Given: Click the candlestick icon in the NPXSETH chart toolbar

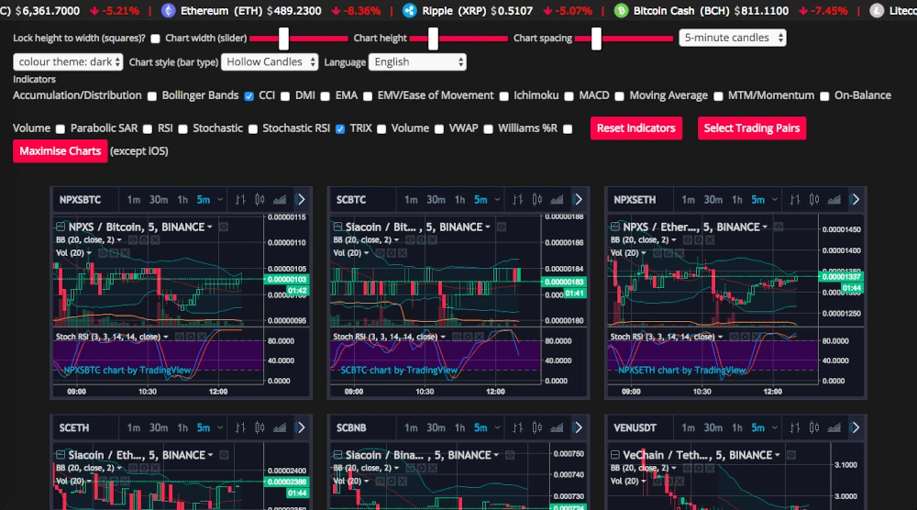Looking at the screenshot, I should tap(814, 200).
